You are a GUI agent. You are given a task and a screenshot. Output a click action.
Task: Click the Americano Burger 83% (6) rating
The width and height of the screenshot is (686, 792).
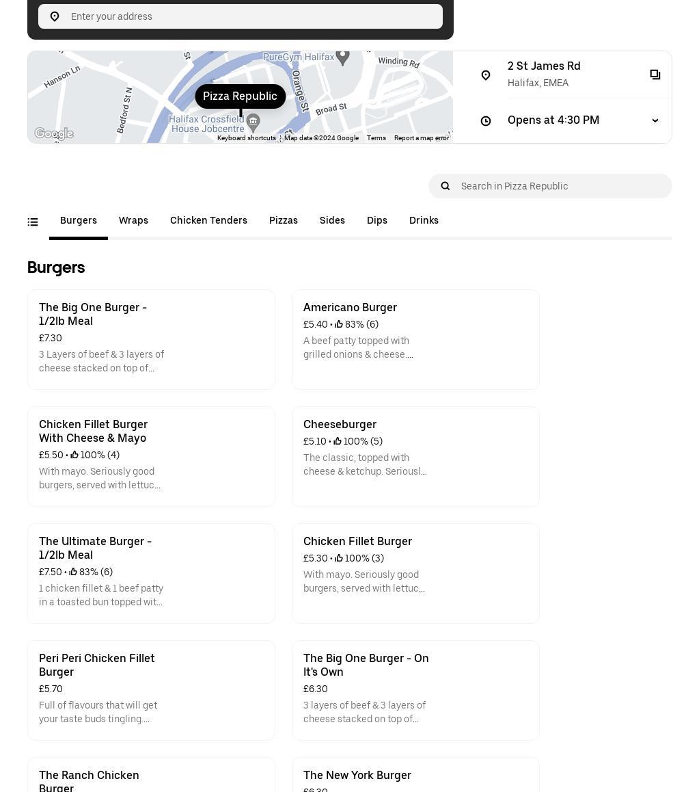(357, 324)
